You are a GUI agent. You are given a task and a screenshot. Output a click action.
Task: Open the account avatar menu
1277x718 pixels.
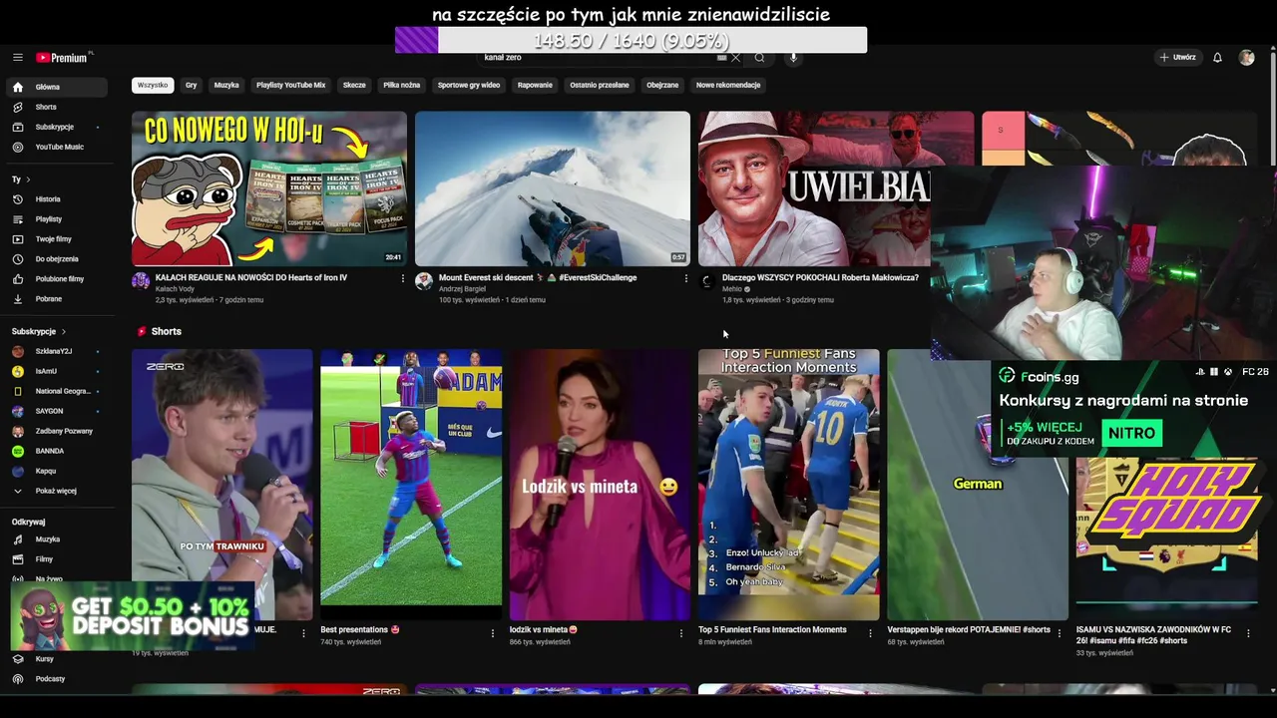point(1246,58)
